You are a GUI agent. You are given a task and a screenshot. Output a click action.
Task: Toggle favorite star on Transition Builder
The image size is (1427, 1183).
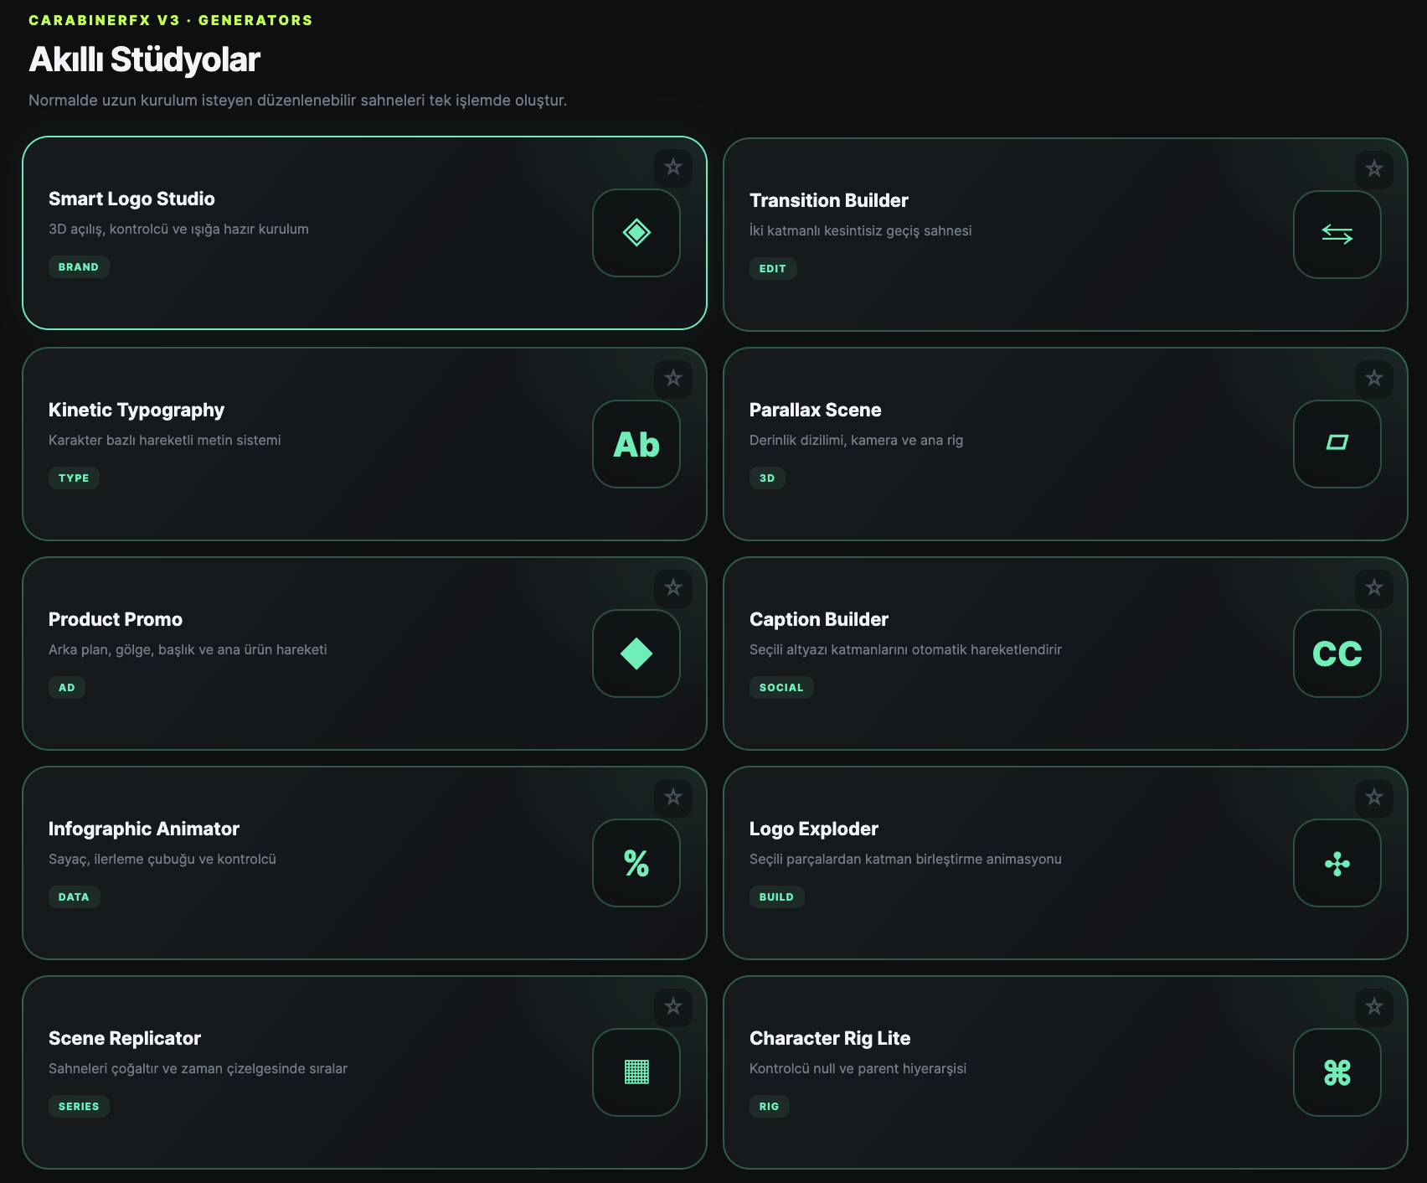tap(1374, 169)
